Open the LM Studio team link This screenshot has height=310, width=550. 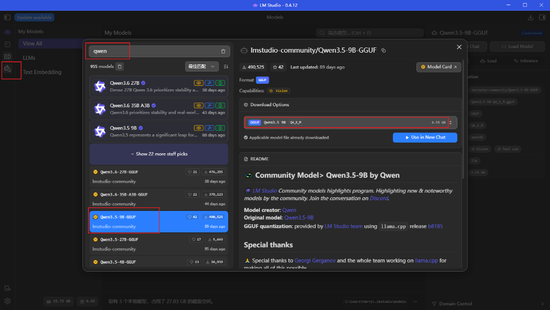pos(343,226)
